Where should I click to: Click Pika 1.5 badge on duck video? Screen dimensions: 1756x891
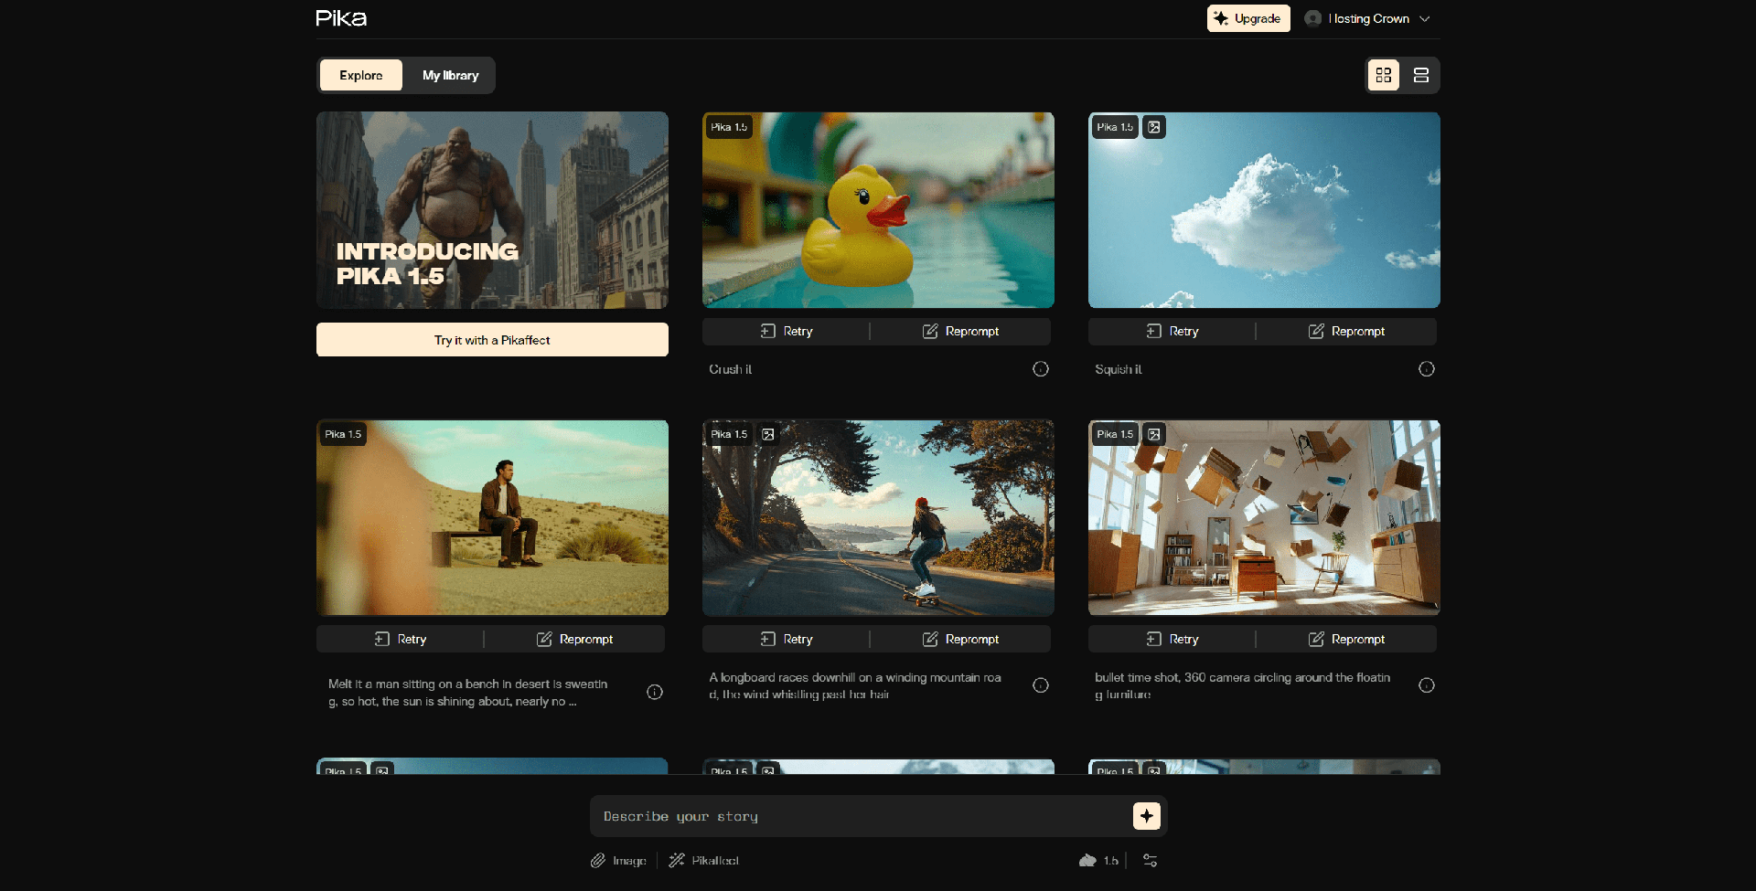click(729, 127)
